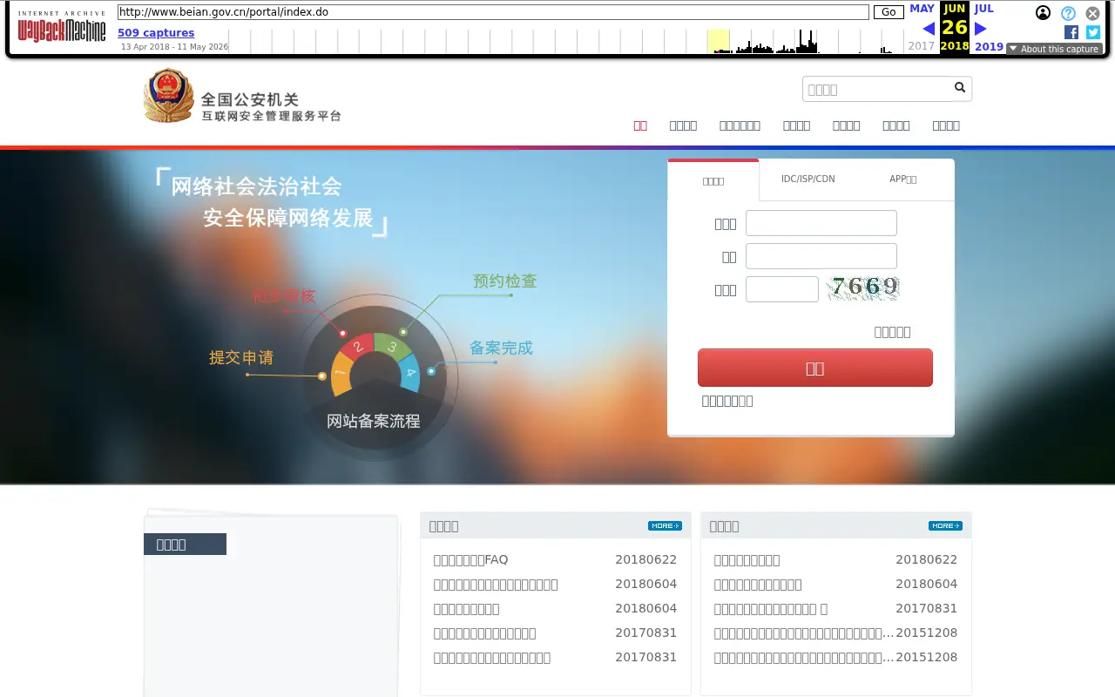Expand the About this capture dropdown
The height and width of the screenshot is (697, 1115).
tap(1054, 49)
